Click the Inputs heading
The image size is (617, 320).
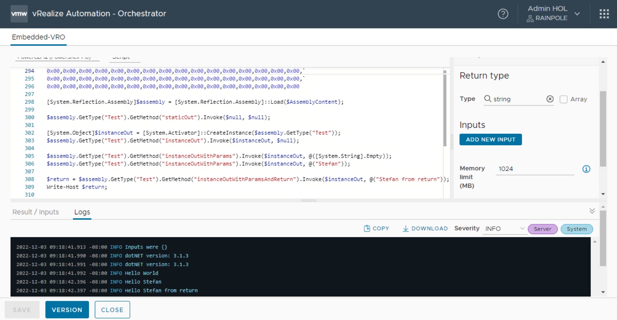(x=472, y=125)
